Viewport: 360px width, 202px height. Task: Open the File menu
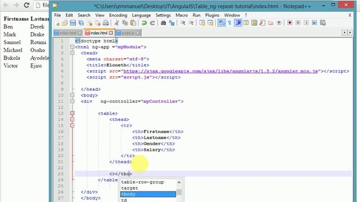[57, 15]
